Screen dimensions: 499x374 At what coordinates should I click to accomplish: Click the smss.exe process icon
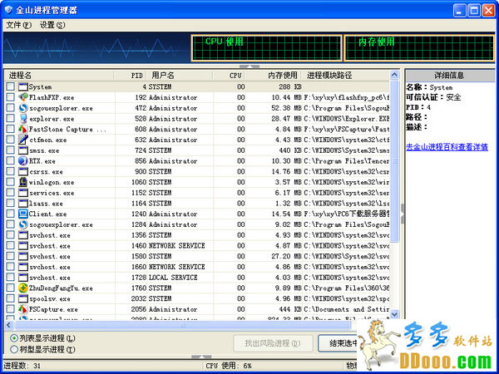click(23, 150)
